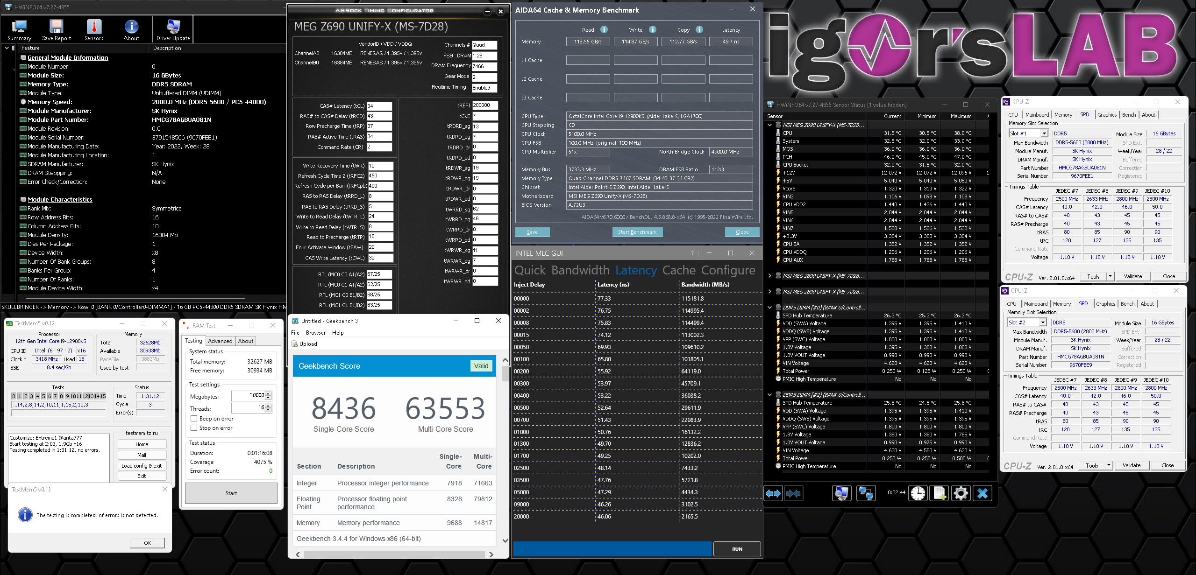Click the logging sheet with plus icon

point(940,493)
